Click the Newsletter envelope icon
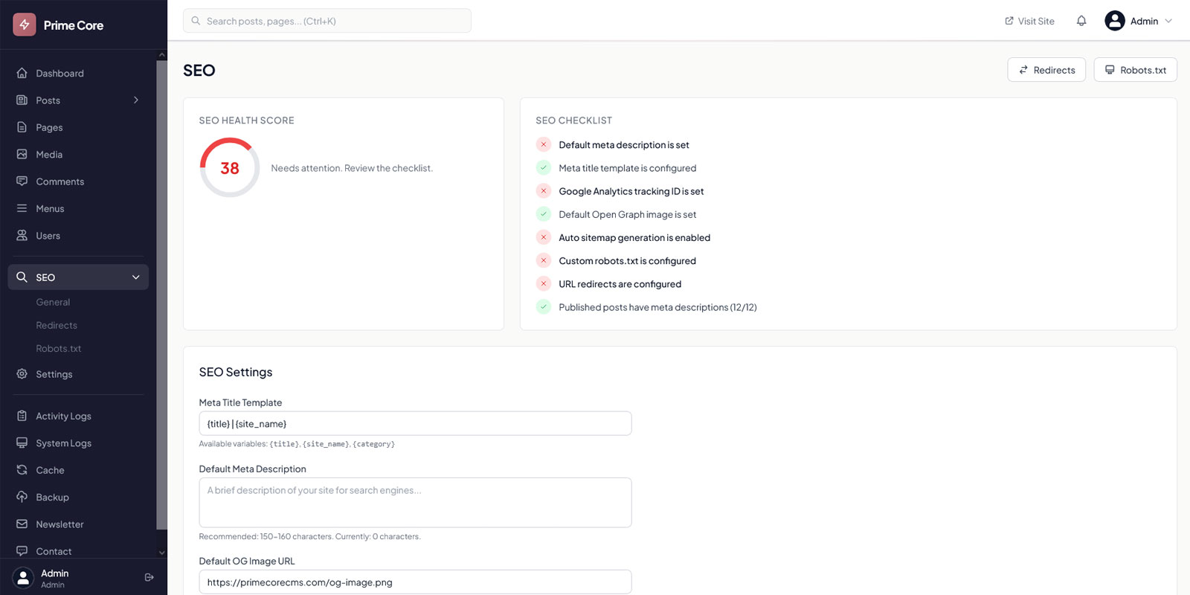1190x595 pixels. [x=22, y=524]
